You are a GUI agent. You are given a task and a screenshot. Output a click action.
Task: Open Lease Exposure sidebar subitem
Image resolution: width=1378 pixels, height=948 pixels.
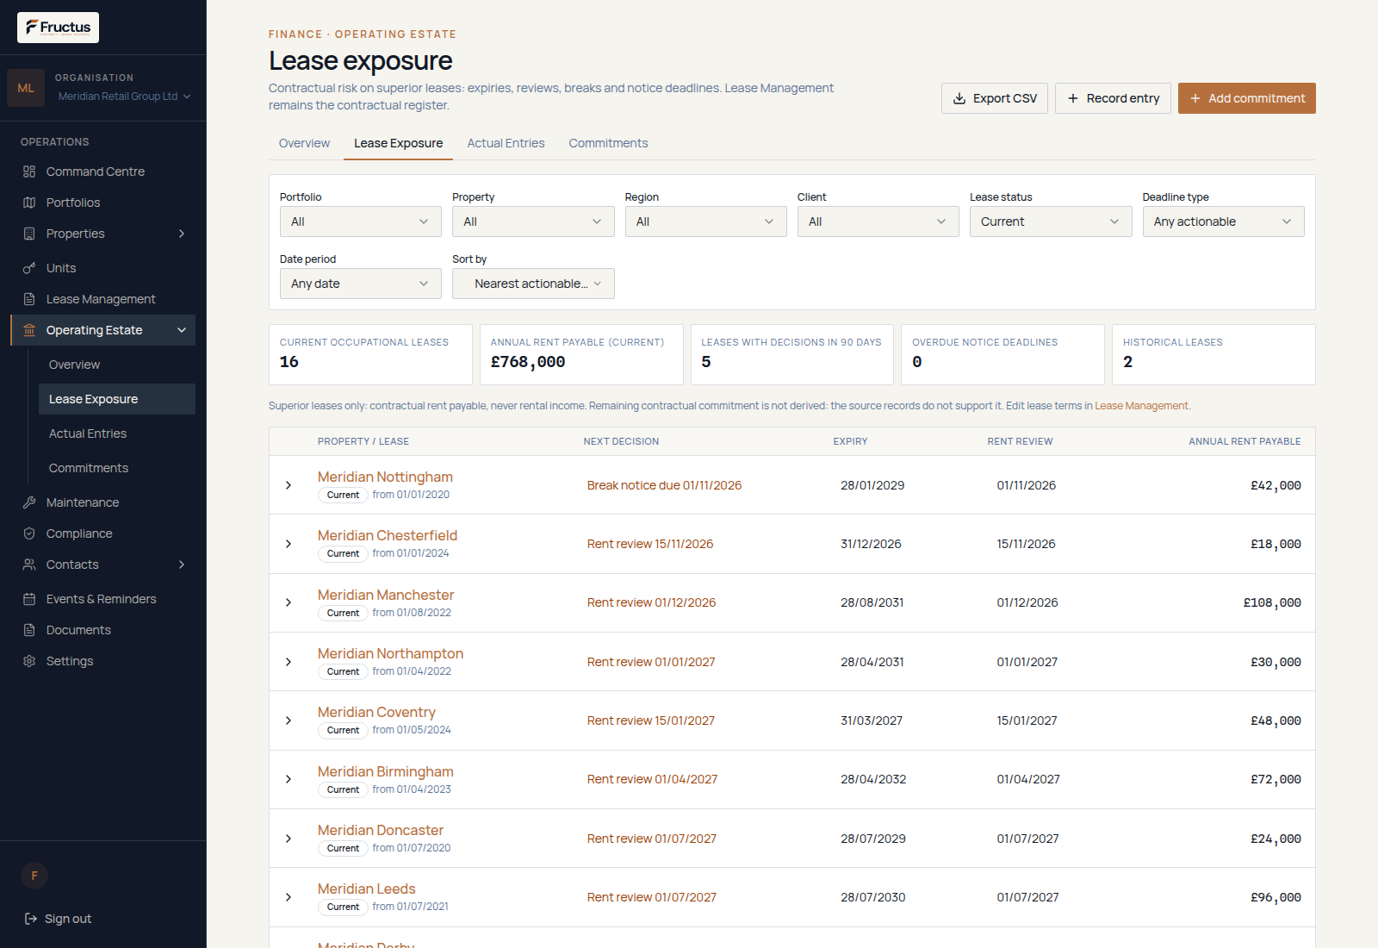click(x=116, y=399)
